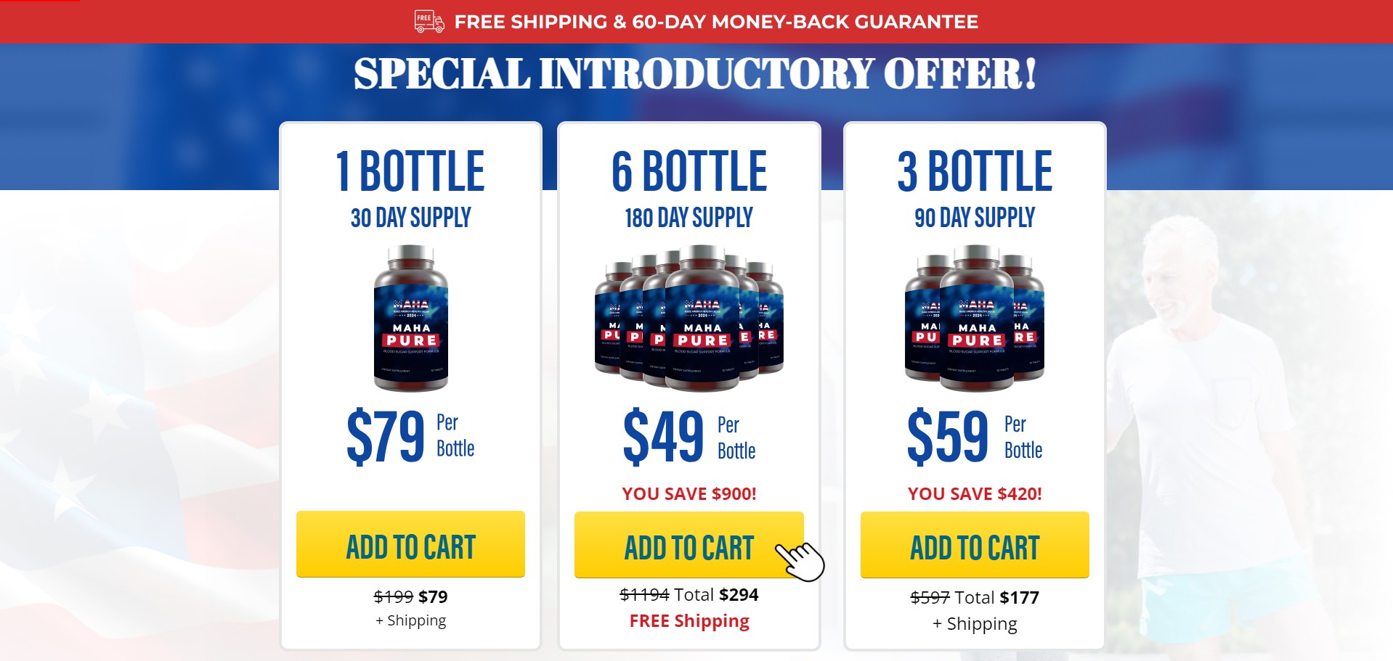
Task: Select the 6 BOTTLE heading
Action: pyautogui.click(x=689, y=172)
